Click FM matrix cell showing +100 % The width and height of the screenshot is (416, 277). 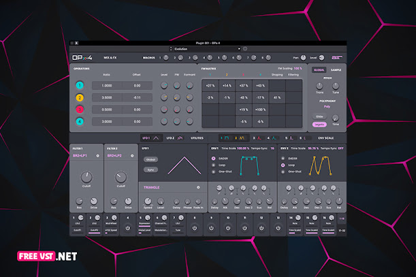coord(260,110)
